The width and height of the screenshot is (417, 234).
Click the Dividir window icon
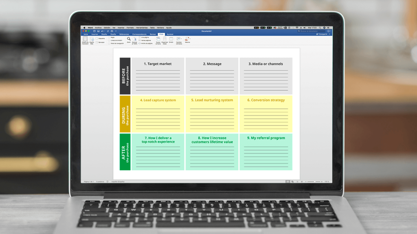click(x=171, y=39)
